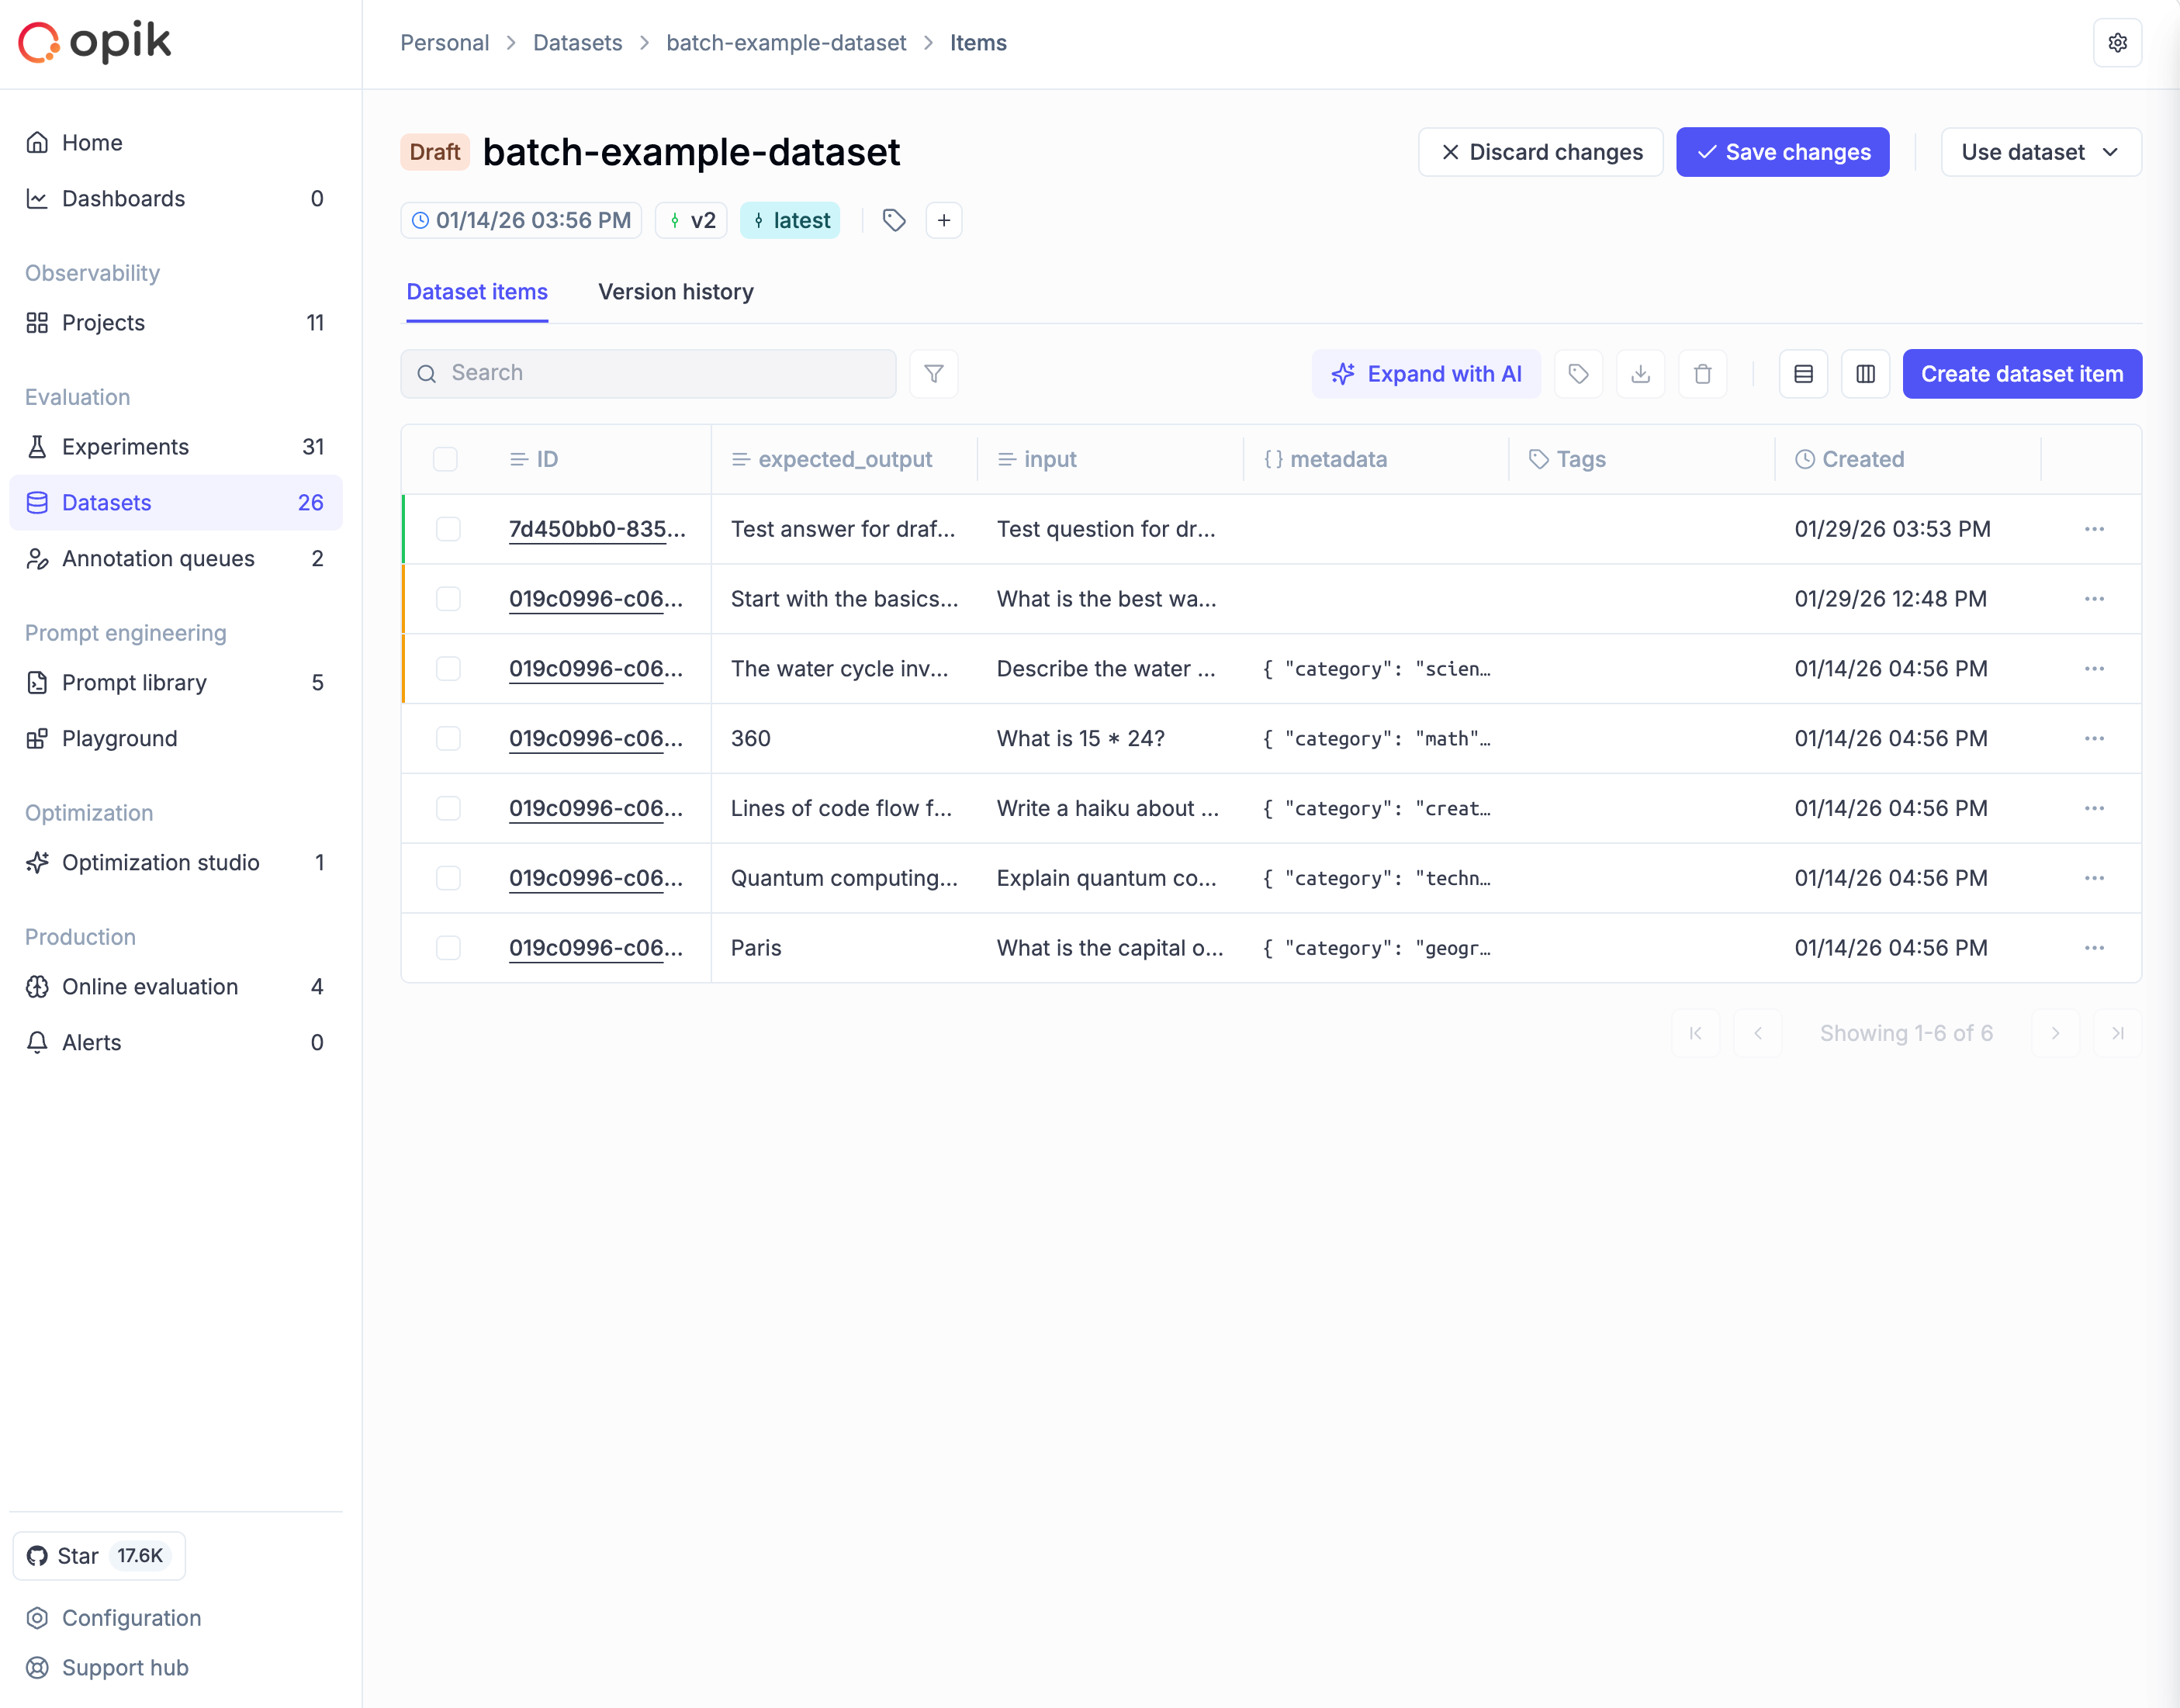
Task: Click into the Search input field
Action: coord(660,373)
